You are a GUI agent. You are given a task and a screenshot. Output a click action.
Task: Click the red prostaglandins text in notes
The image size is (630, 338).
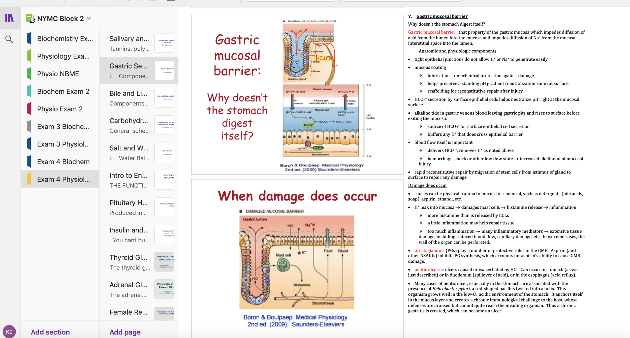click(x=429, y=250)
